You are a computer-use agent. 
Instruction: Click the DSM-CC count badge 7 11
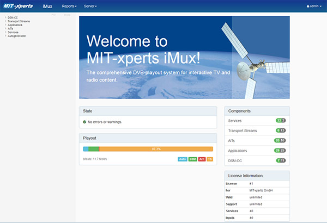281,160
